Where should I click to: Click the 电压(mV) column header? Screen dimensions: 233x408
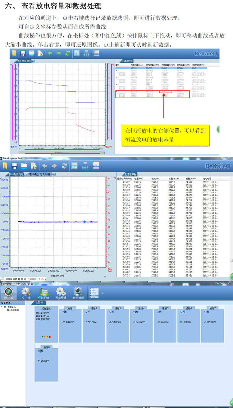coord(139,179)
